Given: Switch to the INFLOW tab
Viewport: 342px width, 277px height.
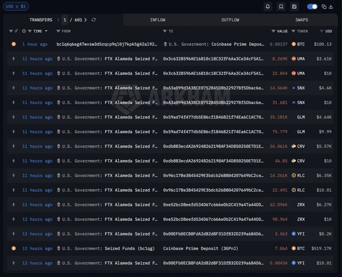Looking at the screenshot, I should 158,20.
